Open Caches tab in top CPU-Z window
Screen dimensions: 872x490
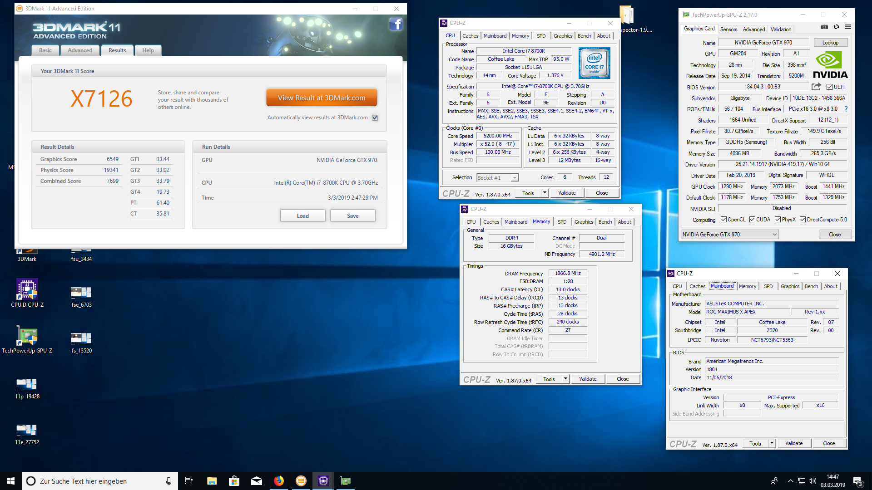tap(470, 36)
